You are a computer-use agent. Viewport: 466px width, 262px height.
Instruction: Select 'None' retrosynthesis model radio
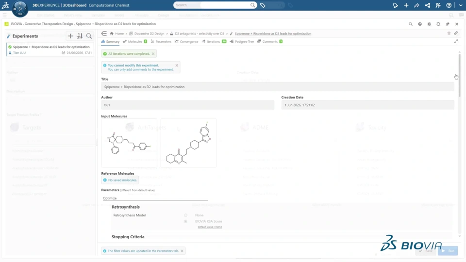(x=185, y=215)
